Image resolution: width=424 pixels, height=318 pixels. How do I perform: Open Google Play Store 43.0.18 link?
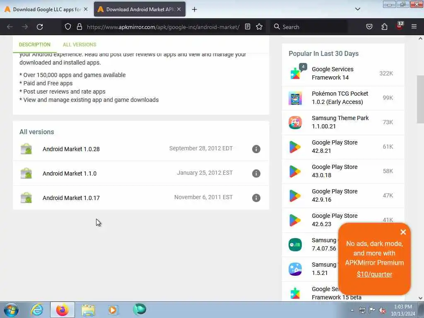335,171
